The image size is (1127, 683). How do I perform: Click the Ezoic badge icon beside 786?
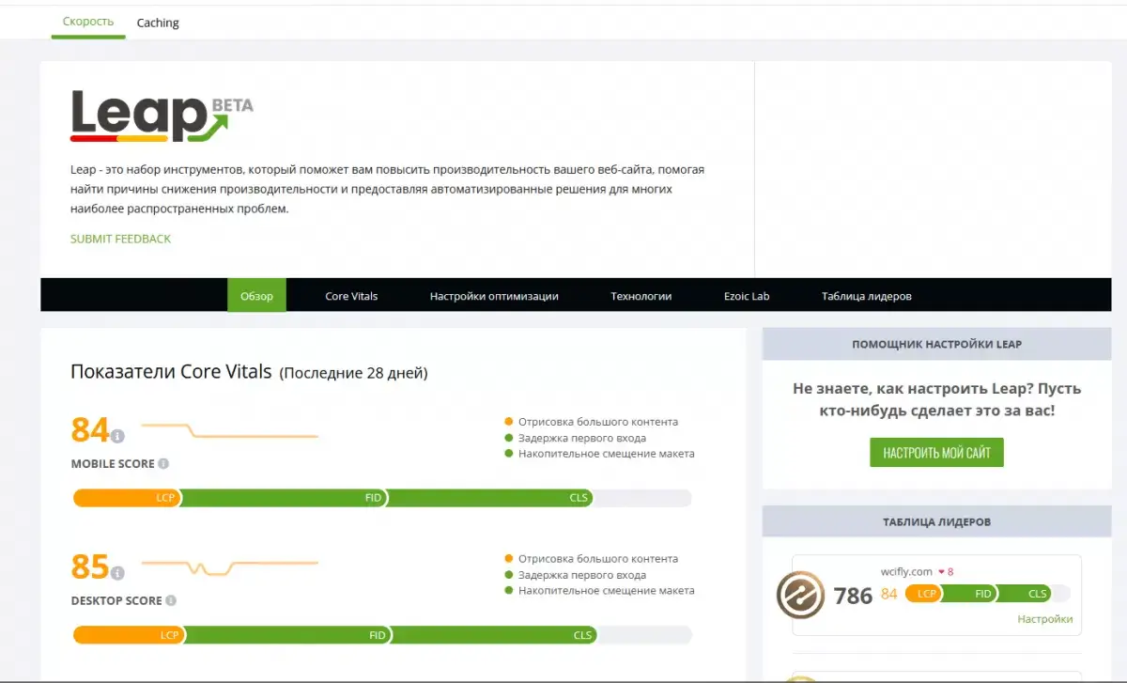point(800,596)
